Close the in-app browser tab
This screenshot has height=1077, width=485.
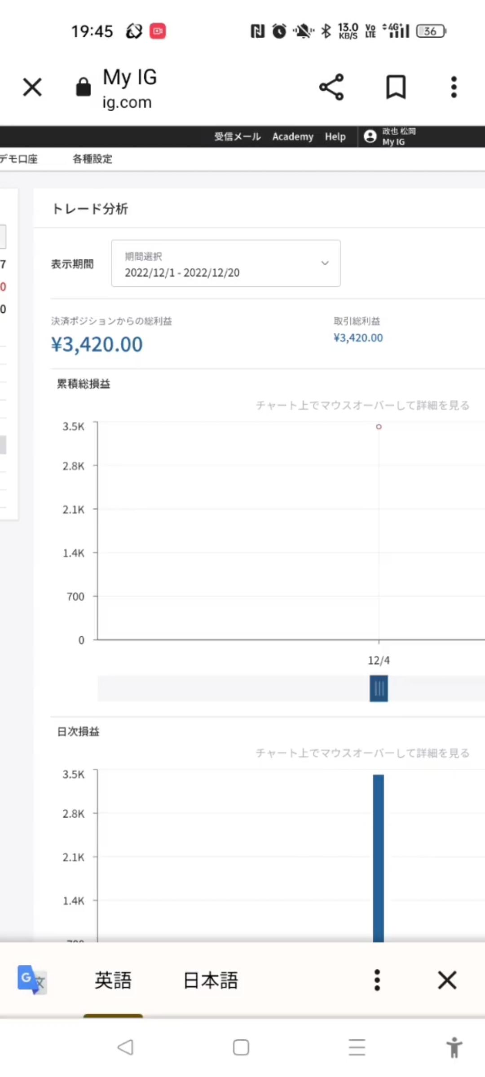click(32, 87)
